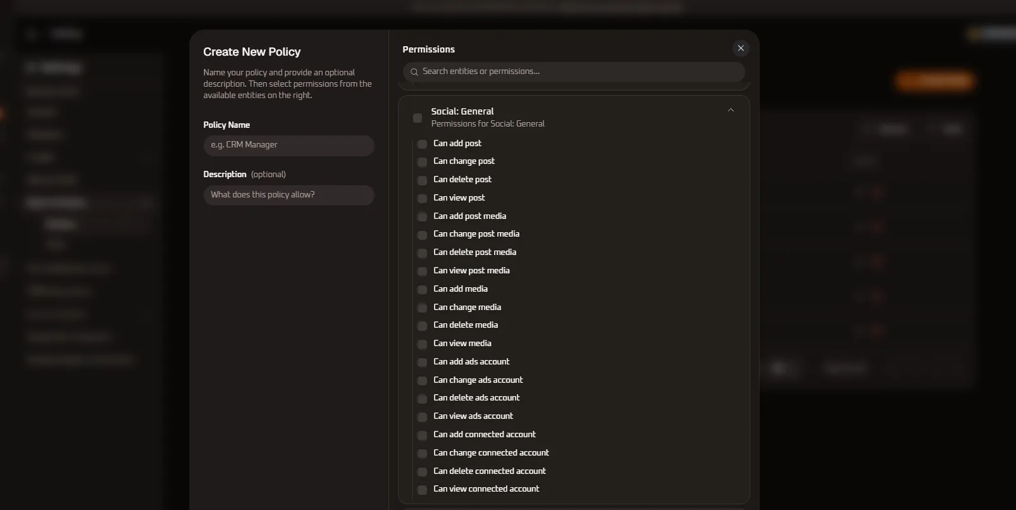This screenshot has width=1016, height=510.
Task: Select all Social: General permissions checkbox
Action: tap(418, 118)
